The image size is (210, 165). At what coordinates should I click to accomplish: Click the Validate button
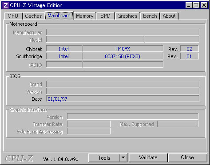[148, 158]
